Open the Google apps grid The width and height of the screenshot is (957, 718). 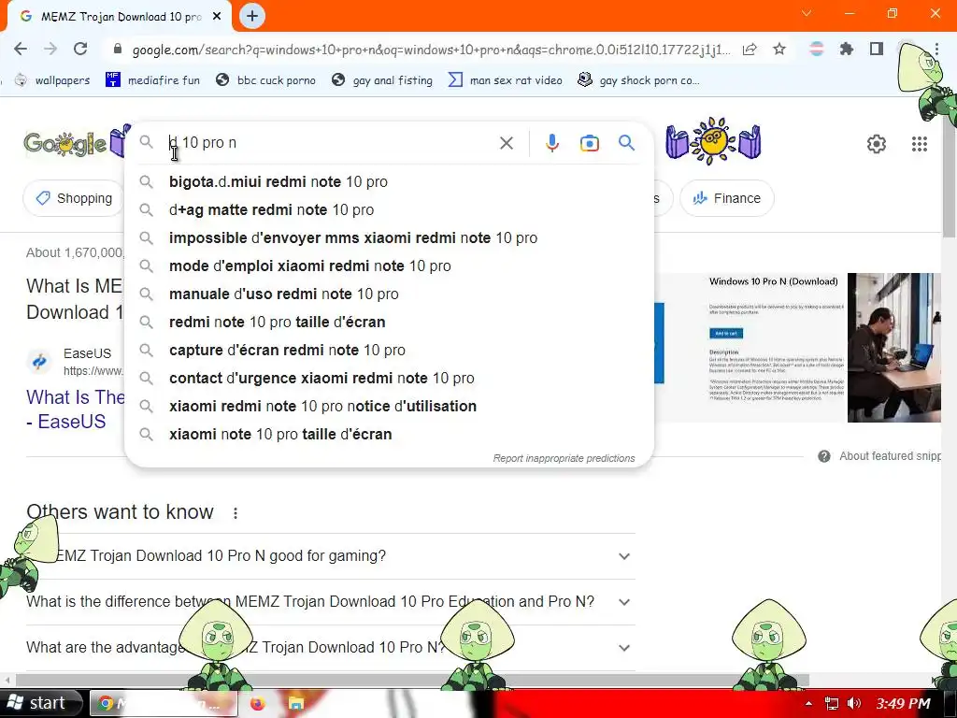tap(920, 143)
